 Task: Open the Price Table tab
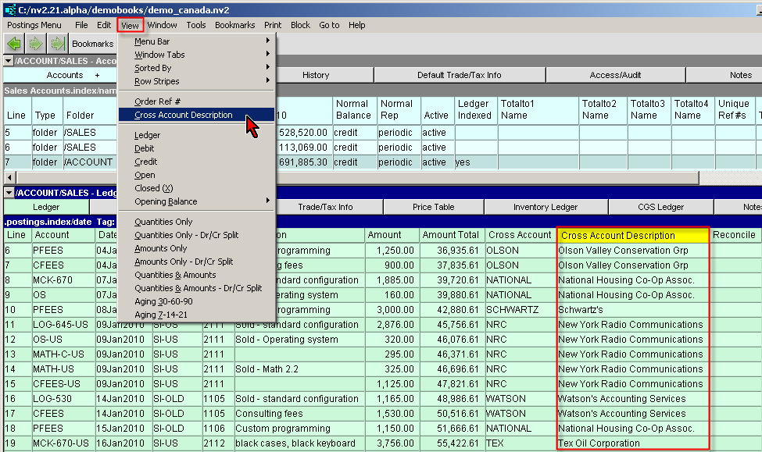coord(434,207)
